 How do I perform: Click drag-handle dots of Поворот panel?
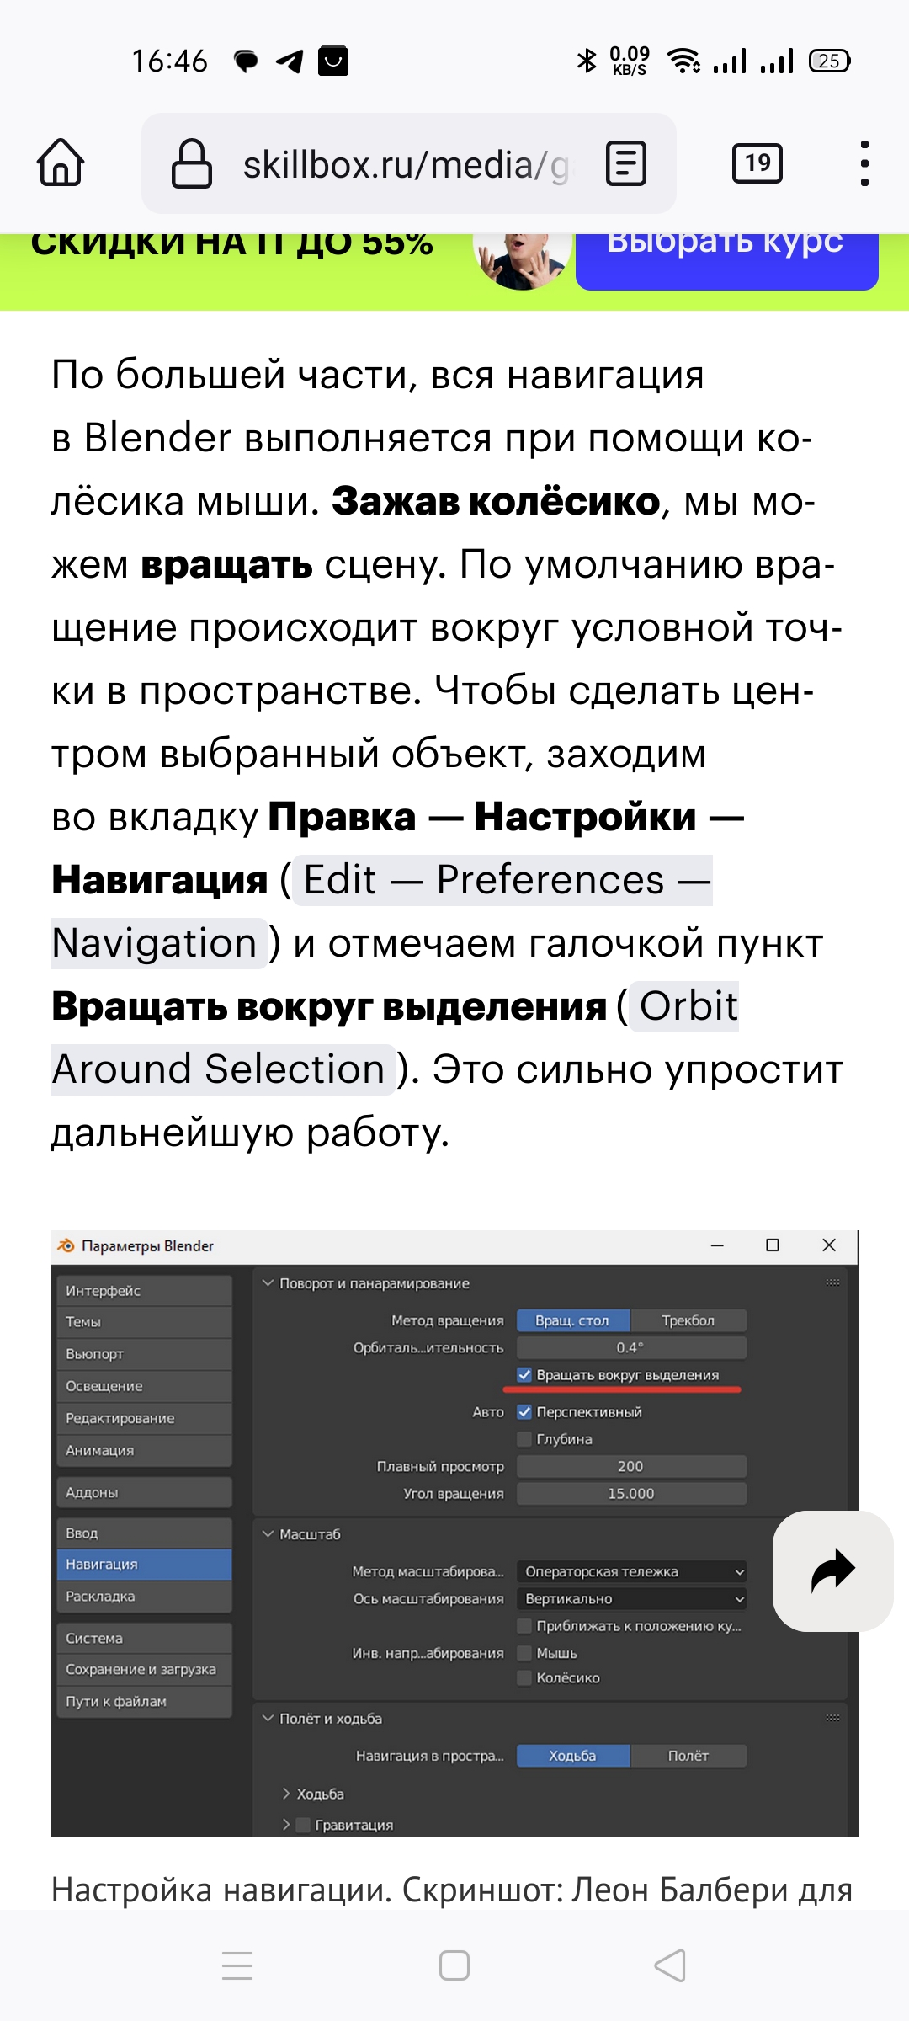[832, 1282]
